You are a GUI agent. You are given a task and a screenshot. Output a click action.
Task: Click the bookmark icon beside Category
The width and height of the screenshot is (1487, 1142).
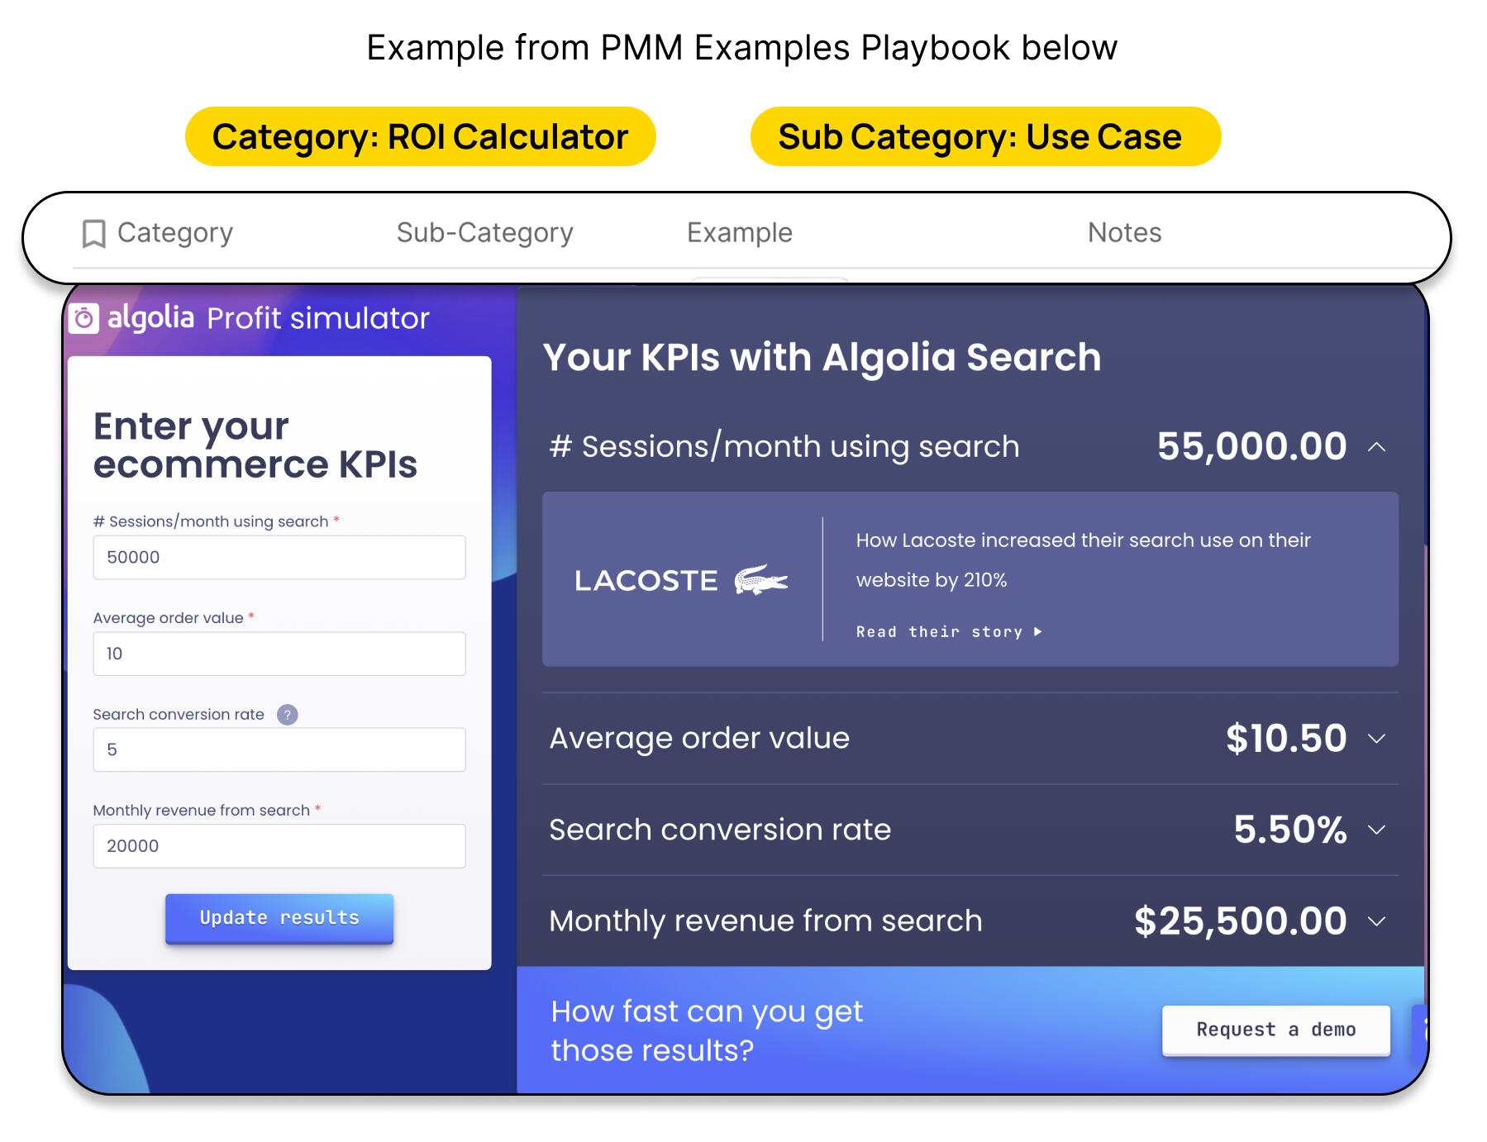point(93,234)
